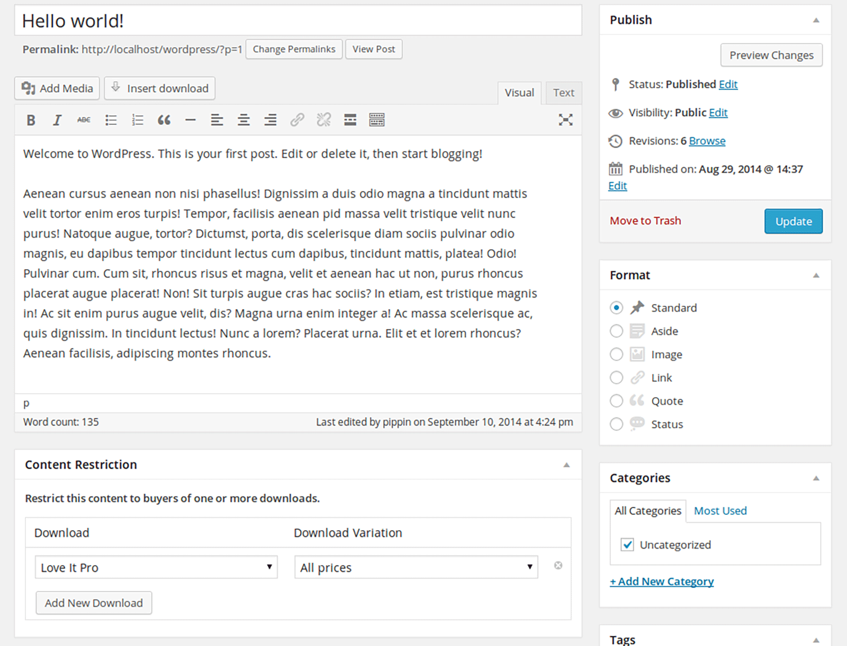Switch to the Visual editor tab

519,93
